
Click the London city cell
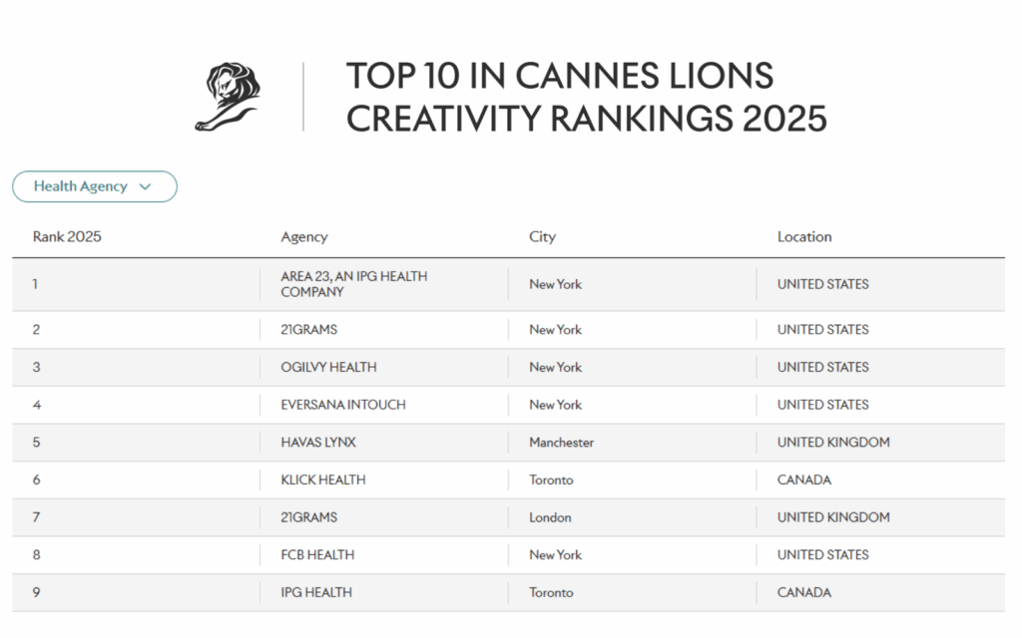coord(550,517)
